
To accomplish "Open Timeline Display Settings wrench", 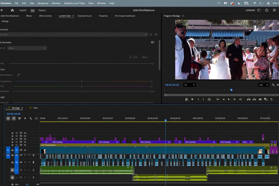I will pos(31,118).
